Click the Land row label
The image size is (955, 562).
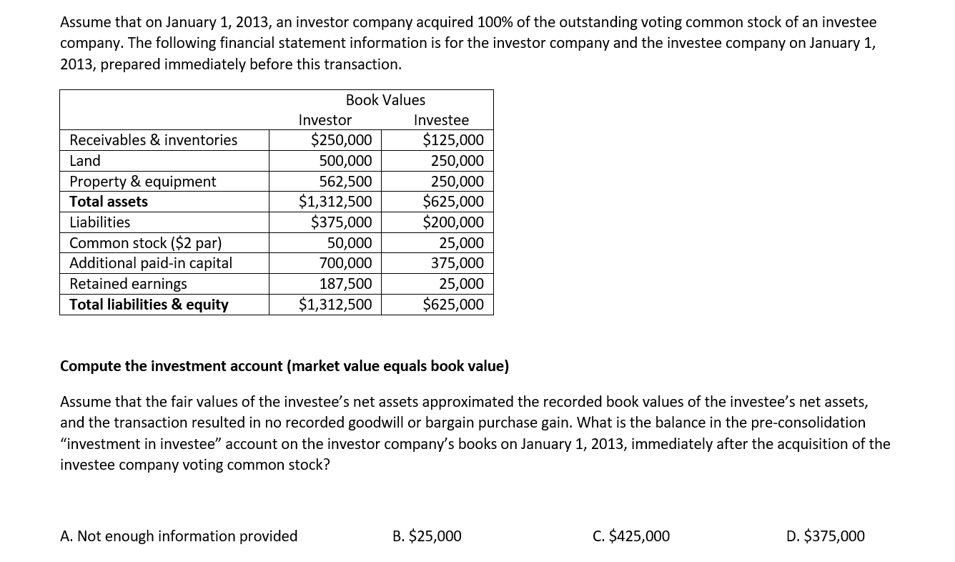[85, 161]
